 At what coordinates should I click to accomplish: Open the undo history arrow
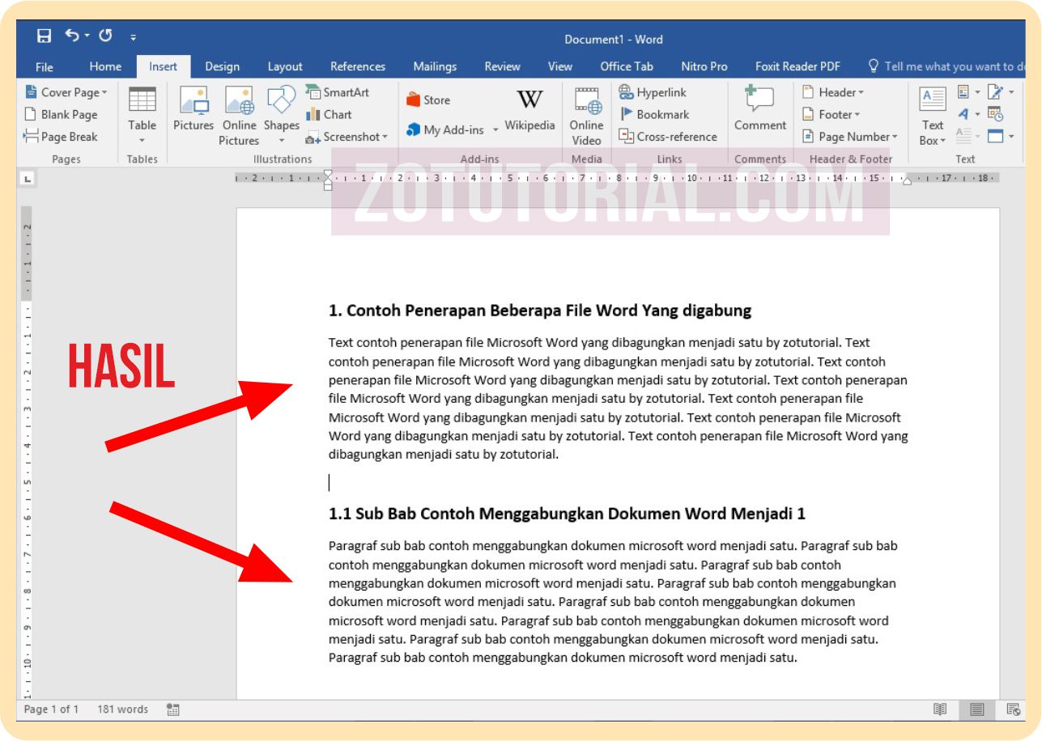pyautogui.click(x=87, y=36)
